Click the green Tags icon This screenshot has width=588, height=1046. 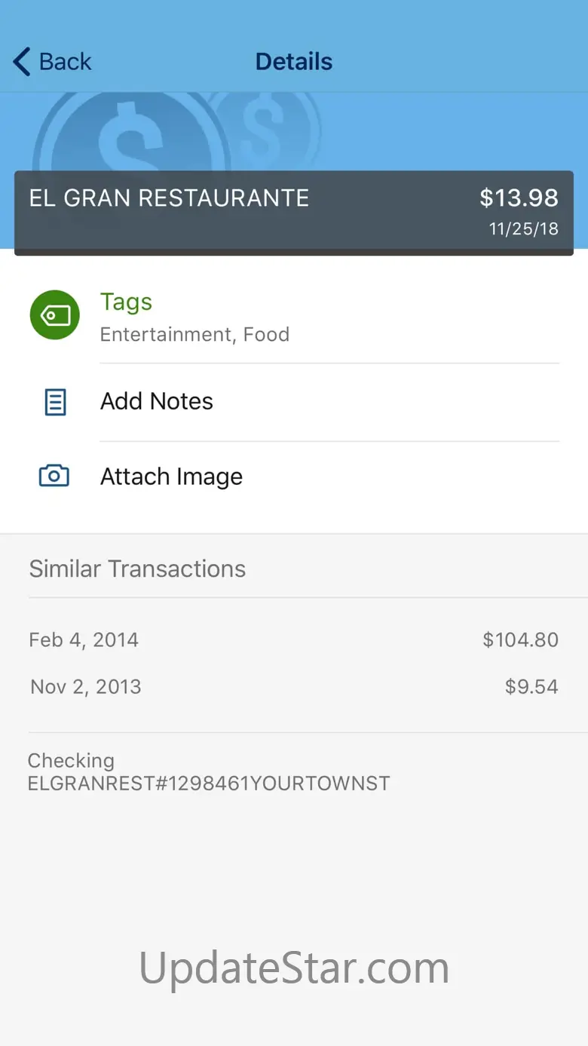point(54,315)
